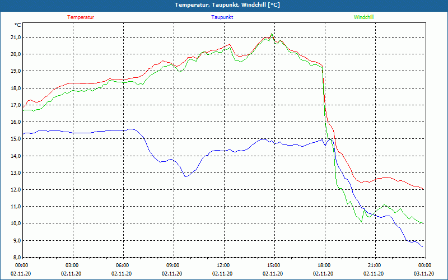Click the blue Taupunkt legend label
448x280 pixels.
tap(222, 17)
